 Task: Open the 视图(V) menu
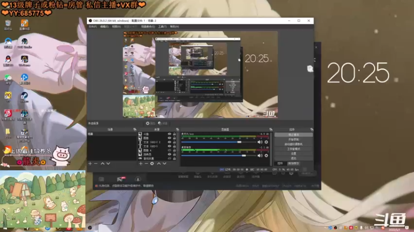pyautogui.click(x=116, y=27)
